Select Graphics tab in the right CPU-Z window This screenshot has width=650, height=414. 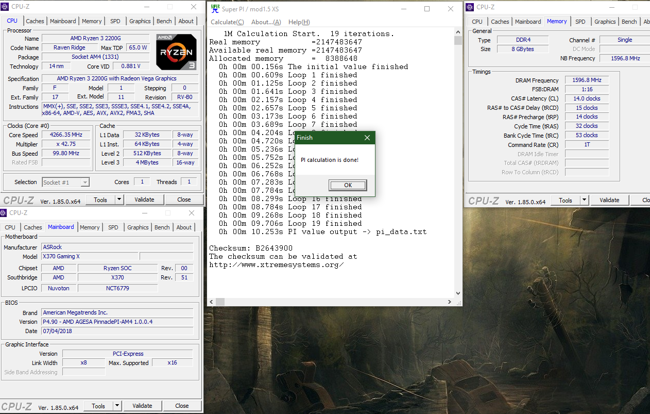[605, 22]
